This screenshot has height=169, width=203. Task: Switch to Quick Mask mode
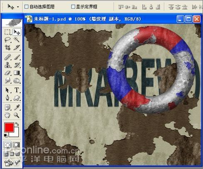click(16, 145)
